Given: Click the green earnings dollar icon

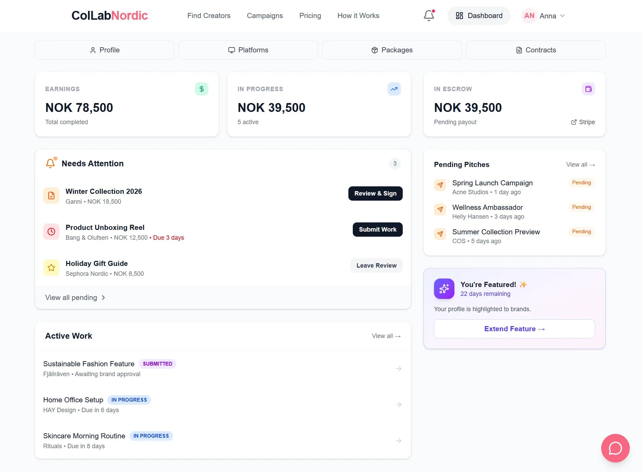Looking at the screenshot, I should pyautogui.click(x=201, y=89).
